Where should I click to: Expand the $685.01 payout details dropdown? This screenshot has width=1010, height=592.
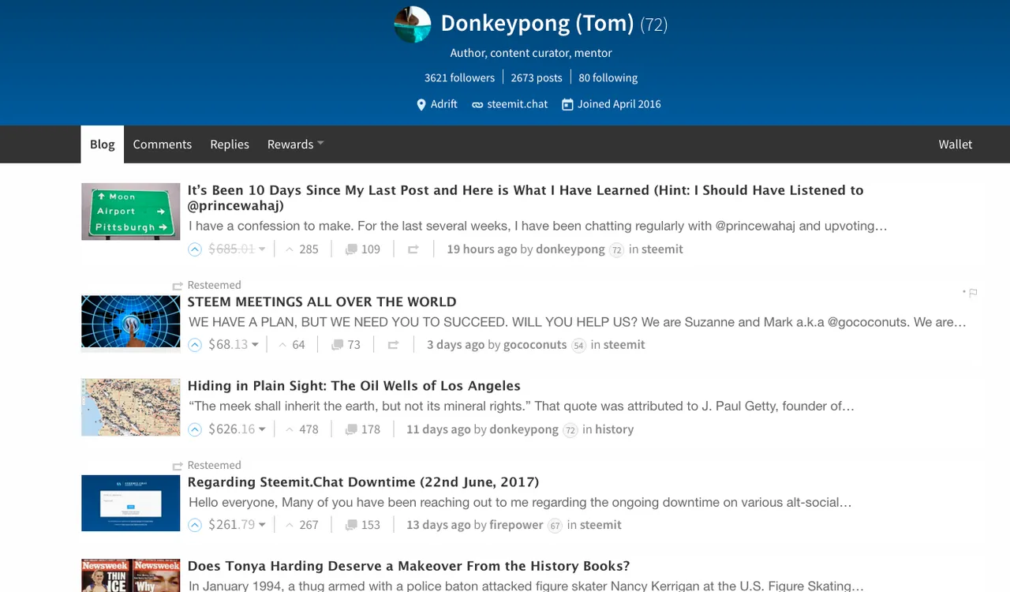pyautogui.click(x=261, y=249)
